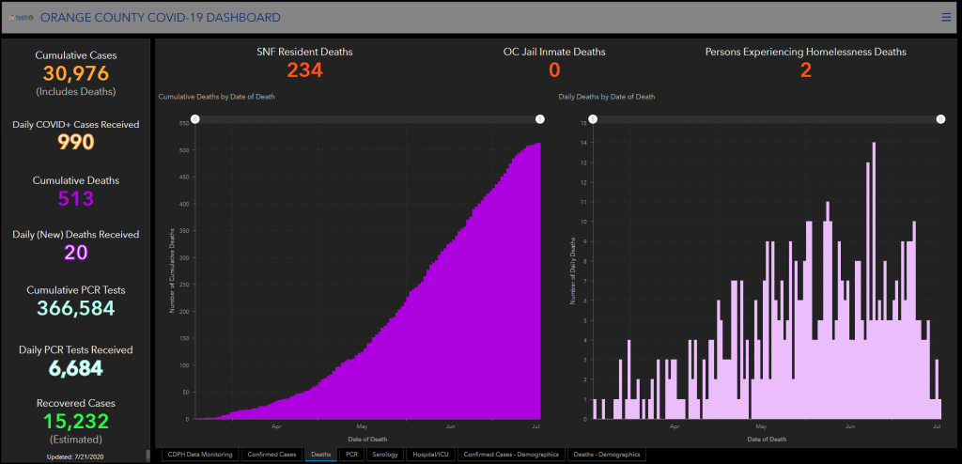Click left handle of Cumulative Deaths range slider
This screenshot has width=962, height=464.
(194, 119)
